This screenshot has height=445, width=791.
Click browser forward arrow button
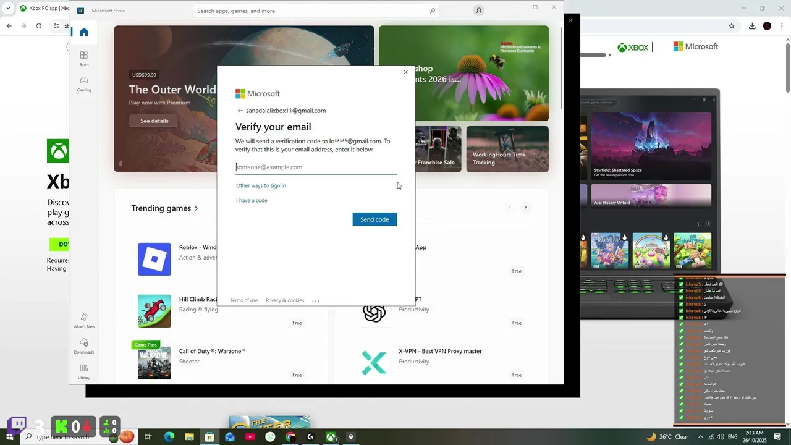coord(23,26)
